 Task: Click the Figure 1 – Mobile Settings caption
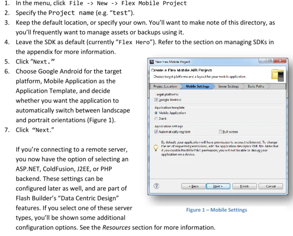[x=216, y=210]
